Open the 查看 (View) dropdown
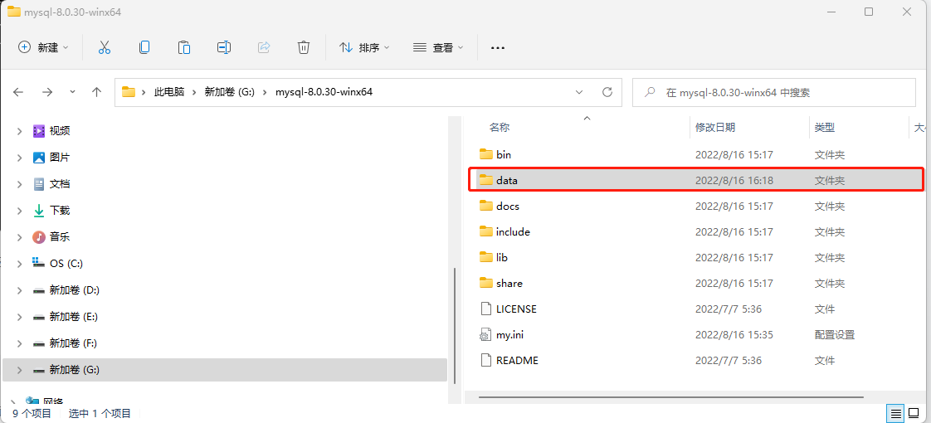The height and width of the screenshot is (423, 931). pyautogui.click(x=438, y=47)
